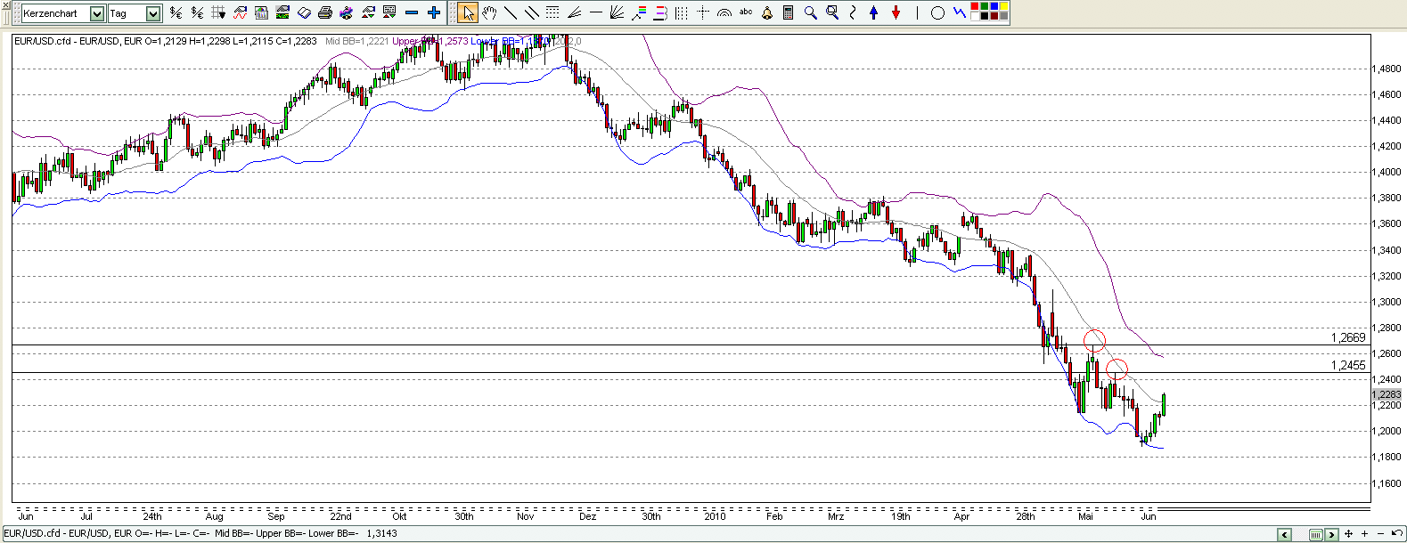The height and width of the screenshot is (543, 1407).
Task: Insert text with the abc tool
Action: pos(746,12)
